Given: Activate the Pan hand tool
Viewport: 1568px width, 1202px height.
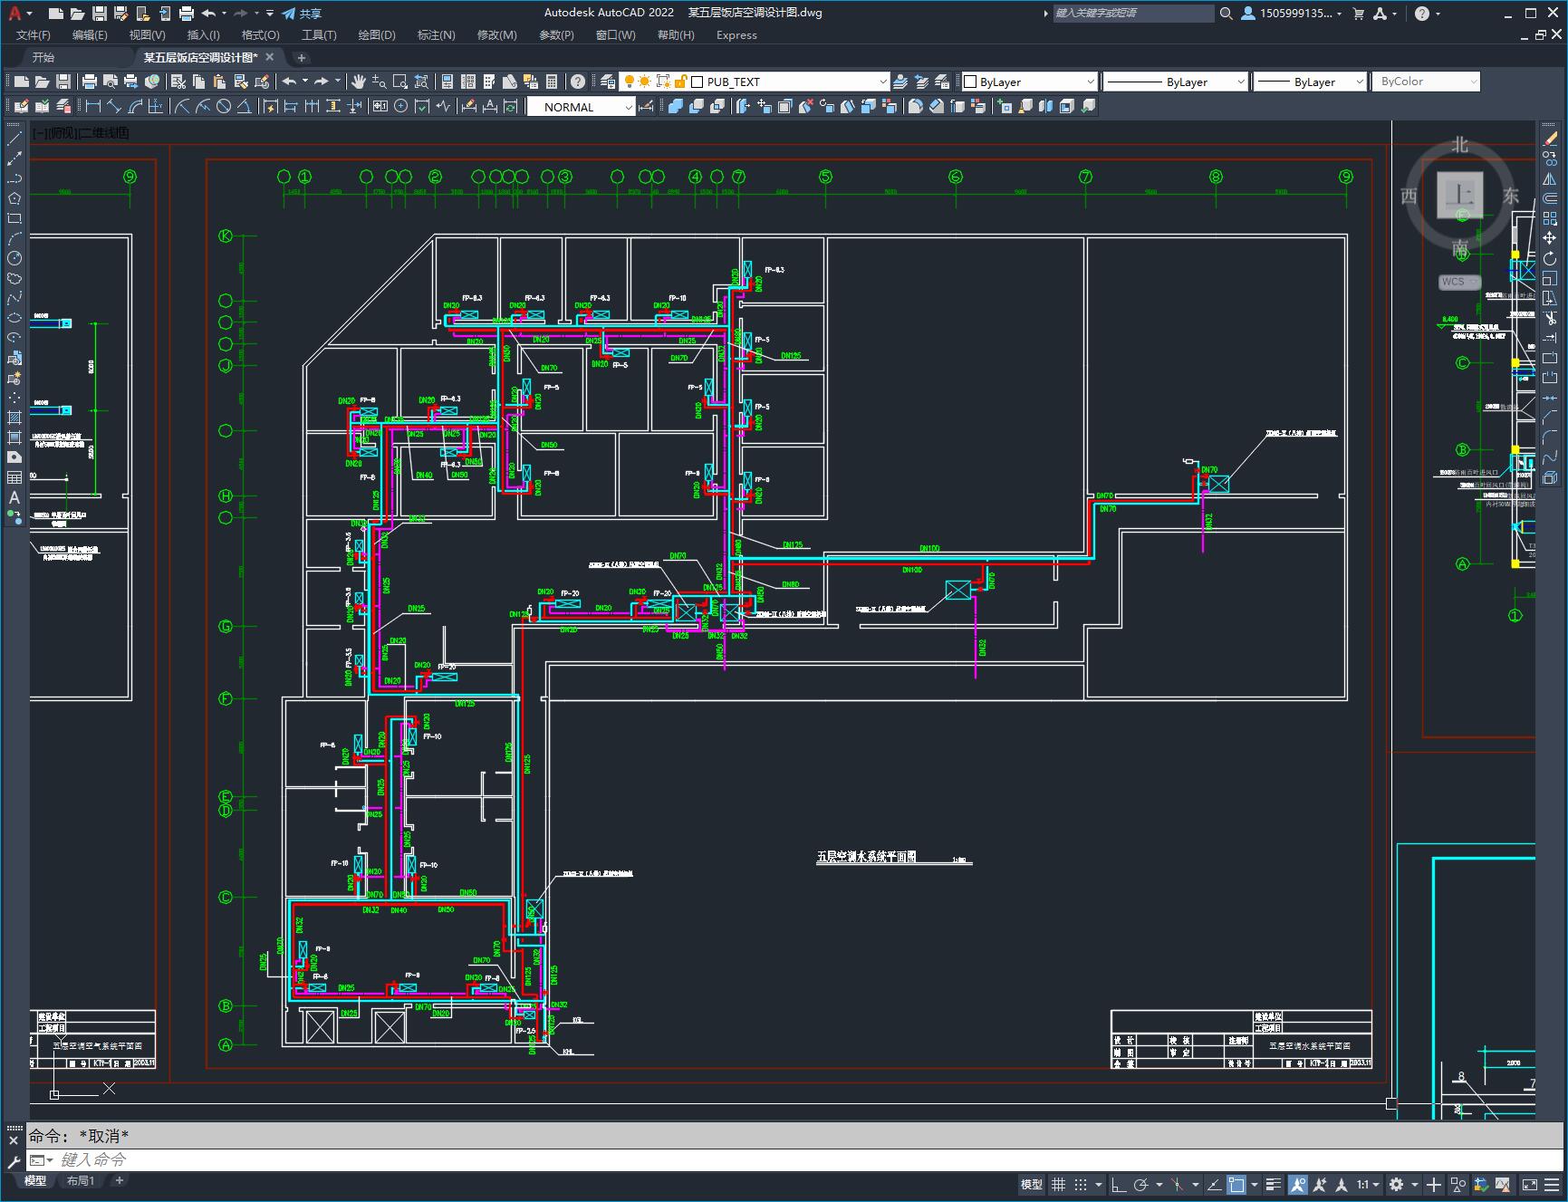Looking at the screenshot, I should (x=359, y=82).
